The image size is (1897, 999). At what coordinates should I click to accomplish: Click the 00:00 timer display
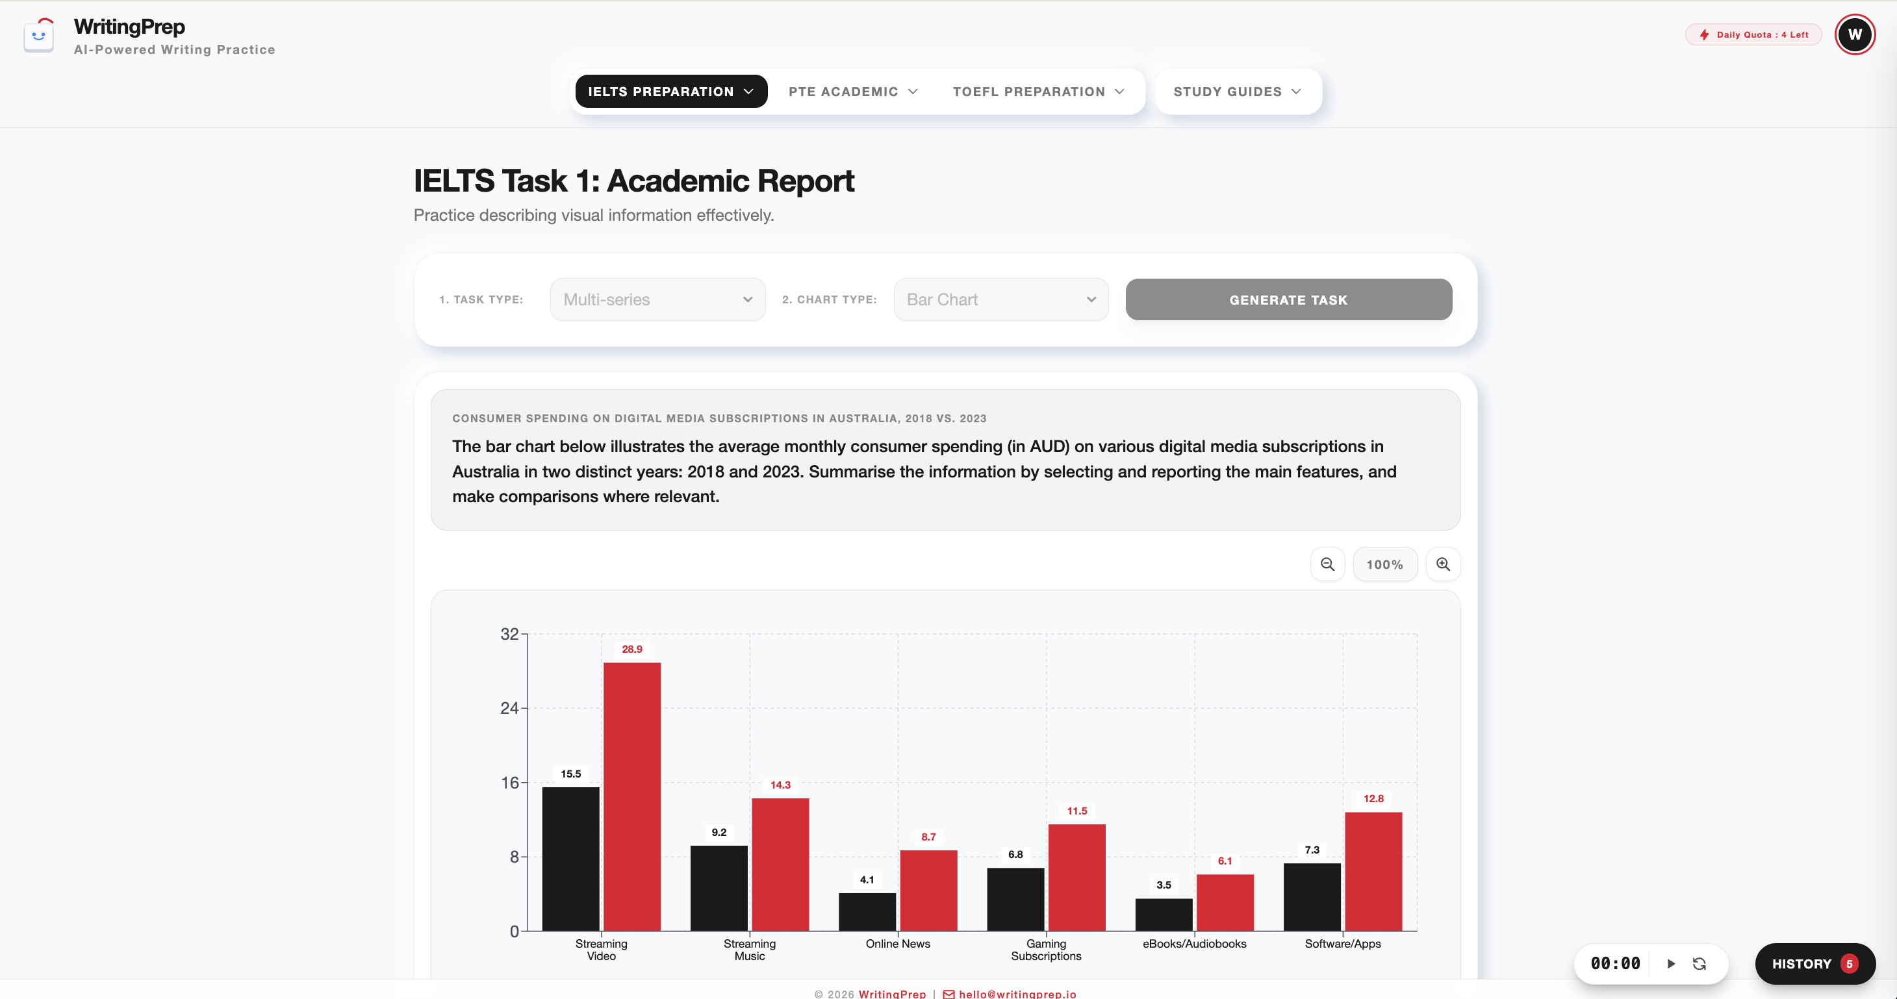[x=1615, y=964]
